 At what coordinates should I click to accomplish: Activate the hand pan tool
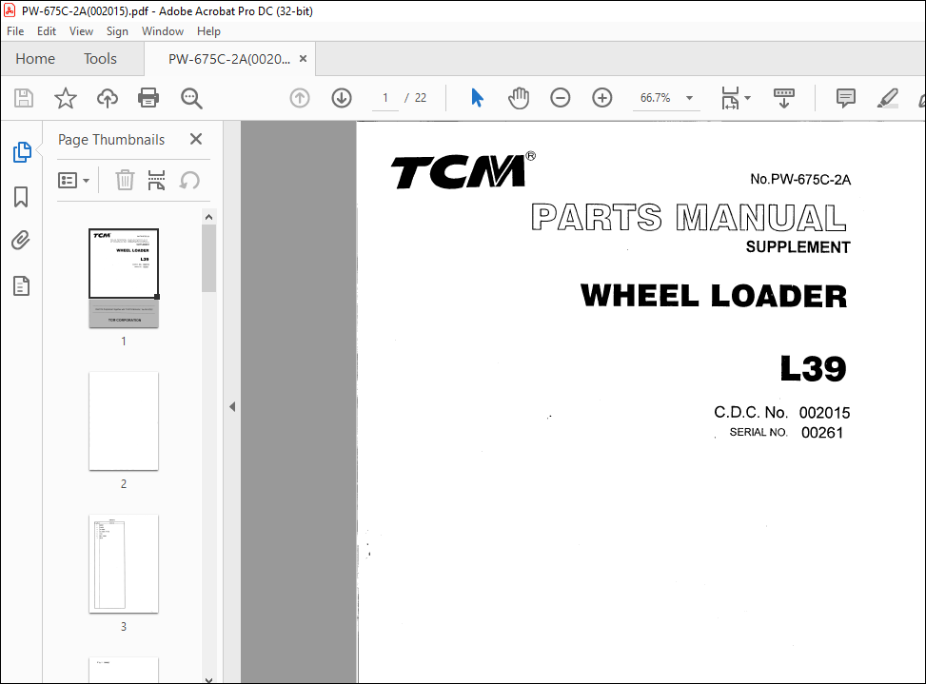tap(519, 98)
